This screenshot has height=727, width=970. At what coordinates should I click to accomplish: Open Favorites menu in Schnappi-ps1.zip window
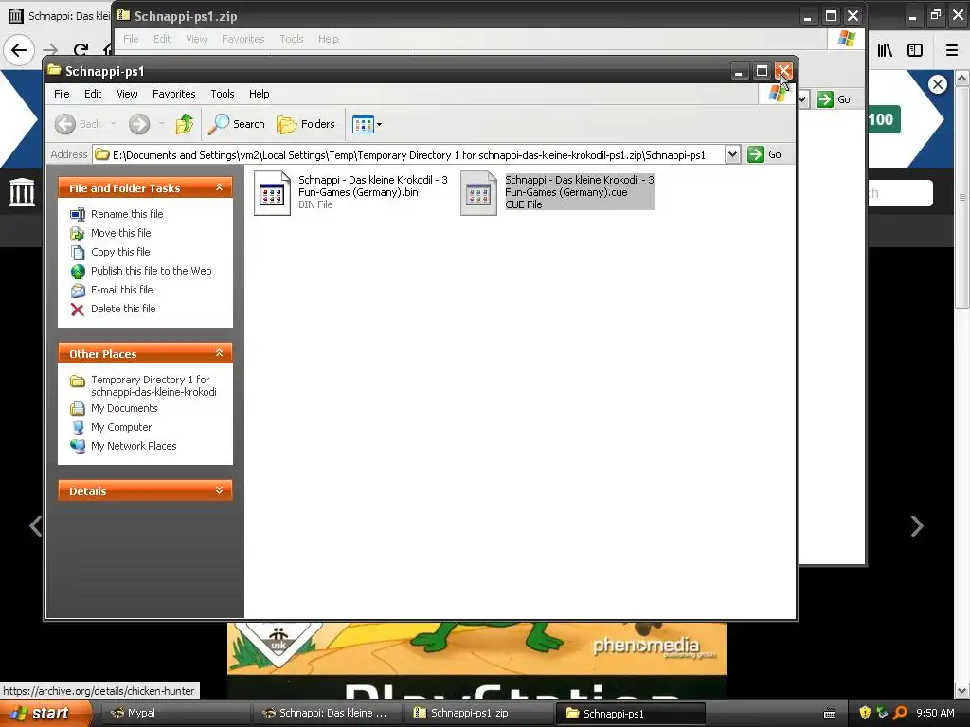[243, 39]
